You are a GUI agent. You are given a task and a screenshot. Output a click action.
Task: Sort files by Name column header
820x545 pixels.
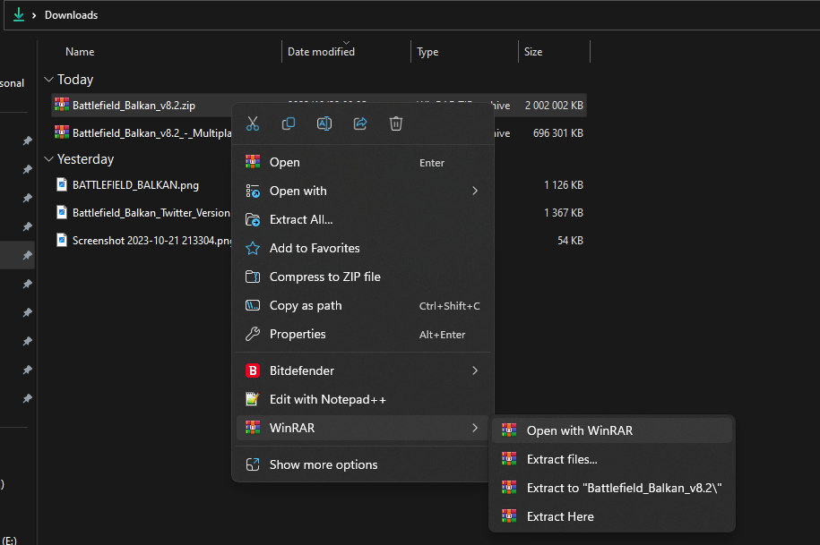[x=80, y=52]
